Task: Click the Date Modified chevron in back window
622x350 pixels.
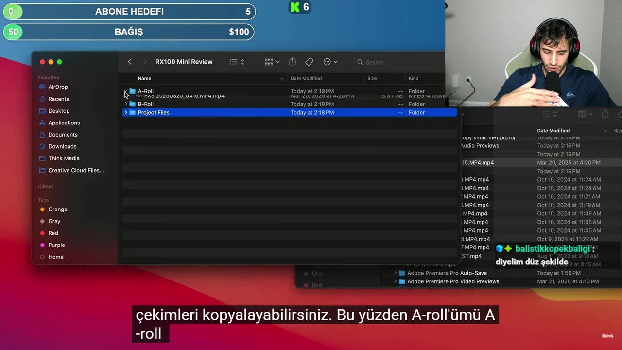Action: point(605,131)
